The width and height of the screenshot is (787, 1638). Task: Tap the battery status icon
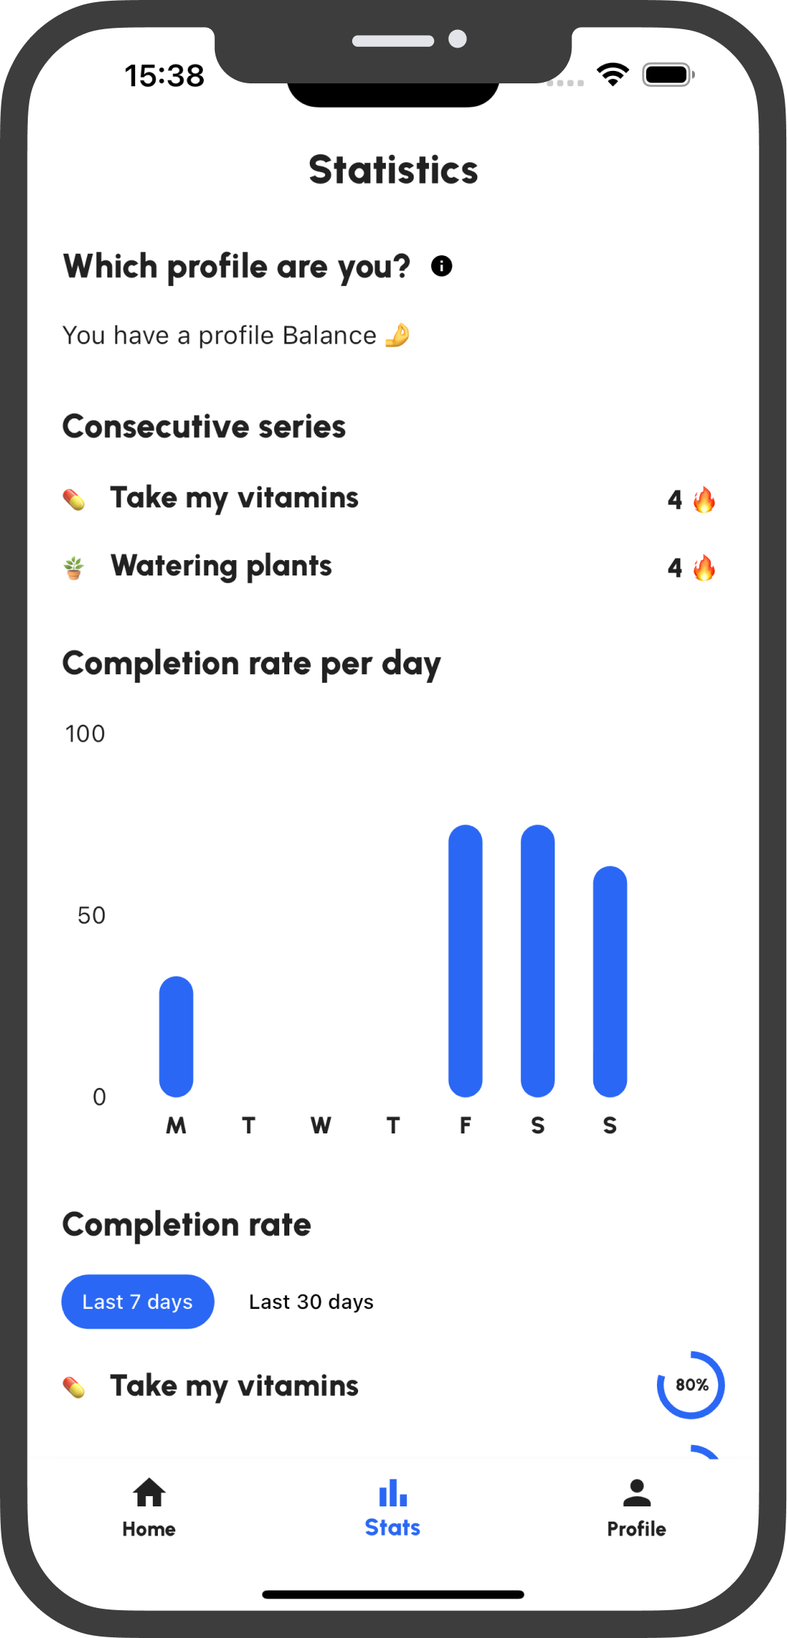click(x=668, y=75)
